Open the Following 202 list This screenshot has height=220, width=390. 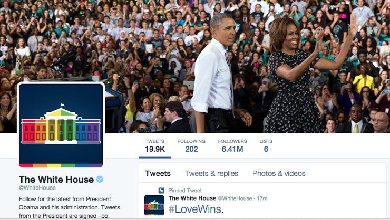(191, 145)
